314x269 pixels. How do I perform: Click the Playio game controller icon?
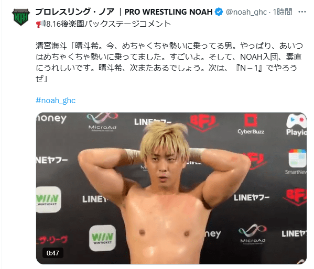pyautogui.click(x=297, y=125)
